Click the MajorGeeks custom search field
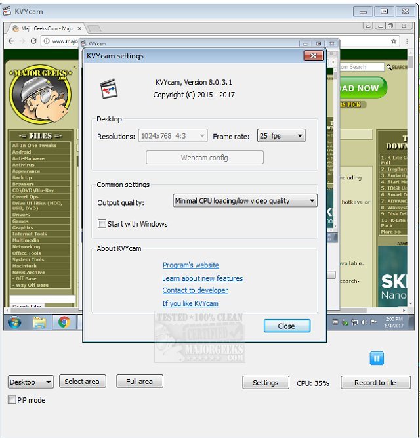This screenshot has width=420, height=438. tap(362, 67)
